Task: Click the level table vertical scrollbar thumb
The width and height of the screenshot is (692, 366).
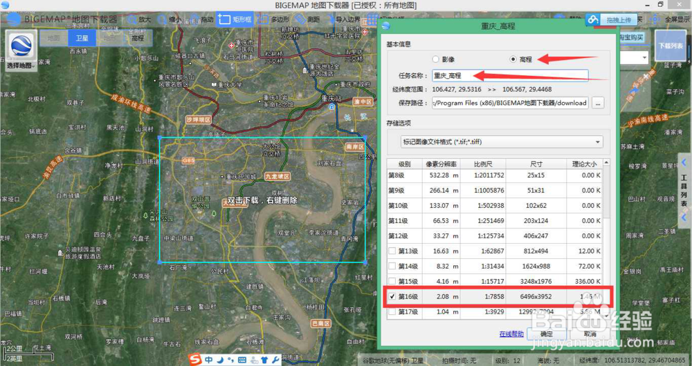Action: tap(606, 192)
